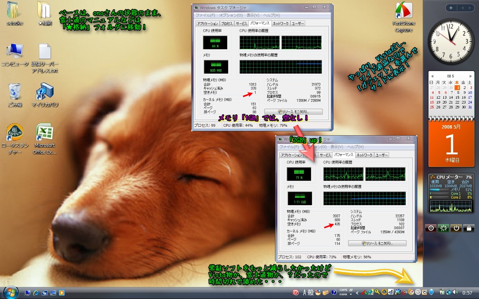Viewport: 479px width, 299px height.
Task: Click the volume speaker tray icon
Action: pyautogui.click(x=455, y=292)
